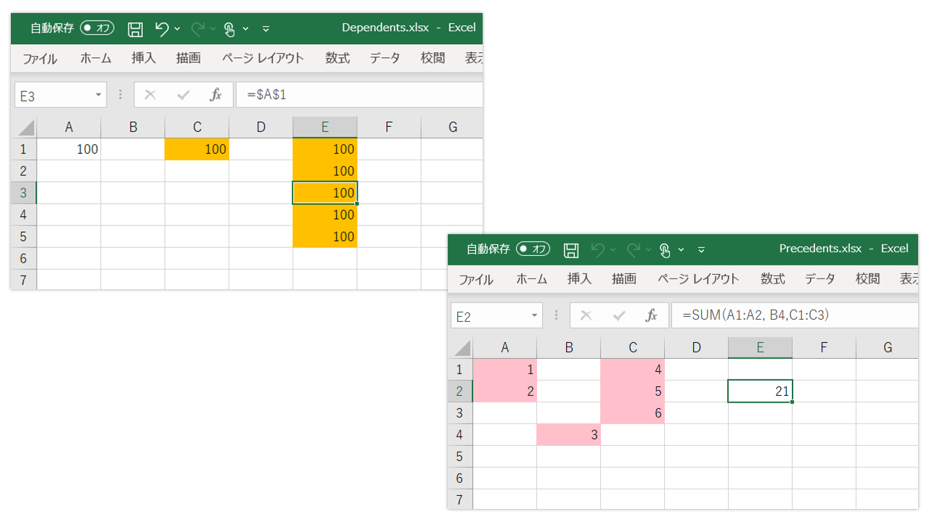This screenshot has width=929, height=522.
Task: Click Undo icon in Dependents.xlsx window
Action: tap(162, 29)
